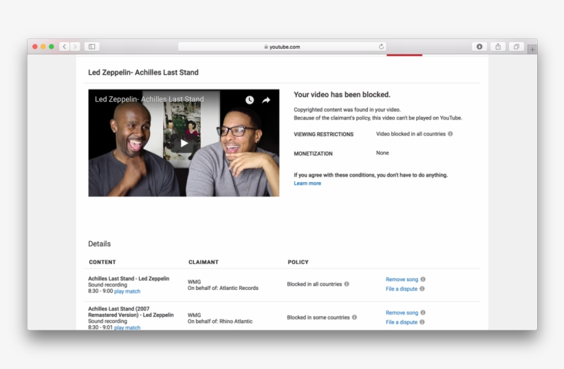The image size is (564, 369).
Task: Click info icon next to Rhino Atlantic Remove song
Action: tap(423, 313)
